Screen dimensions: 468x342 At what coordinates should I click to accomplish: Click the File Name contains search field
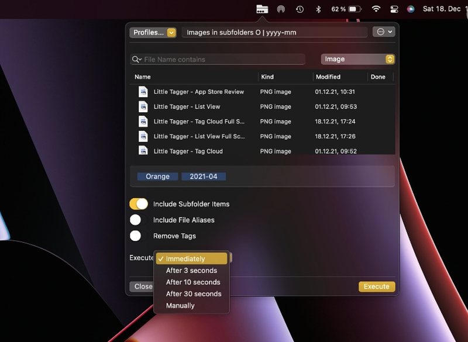point(218,59)
